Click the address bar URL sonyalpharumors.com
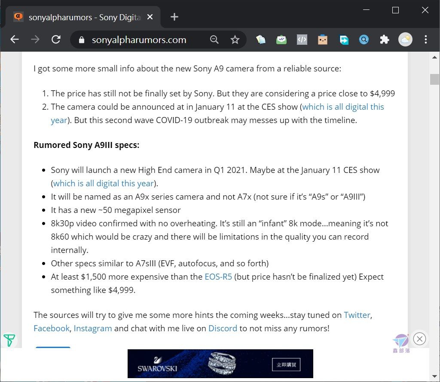Viewport: 440px width, 382px height. tap(139, 40)
